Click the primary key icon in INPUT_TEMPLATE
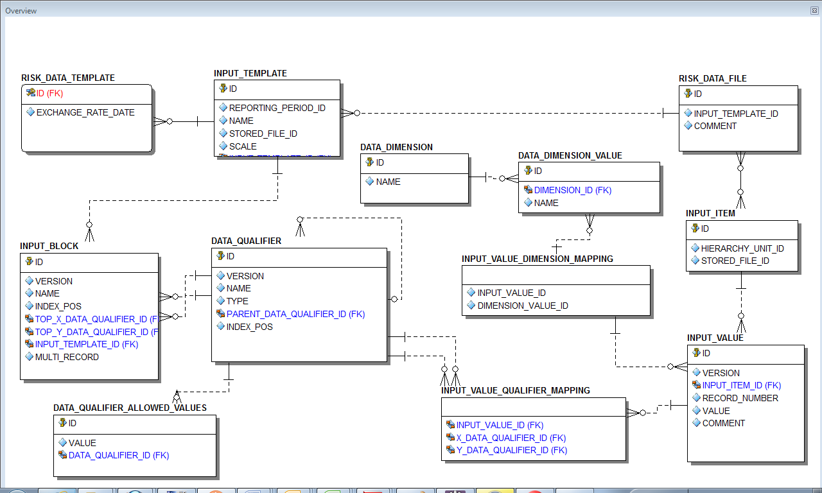The width and height of the screenshot is (822, 493). (223, 89)
